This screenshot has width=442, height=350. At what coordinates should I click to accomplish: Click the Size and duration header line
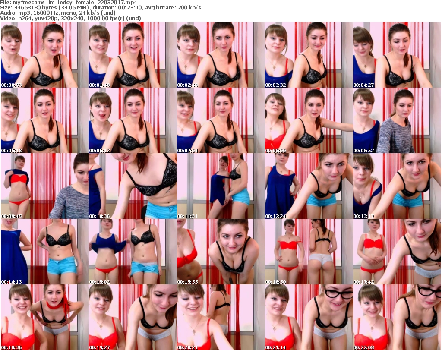(100, 8)
